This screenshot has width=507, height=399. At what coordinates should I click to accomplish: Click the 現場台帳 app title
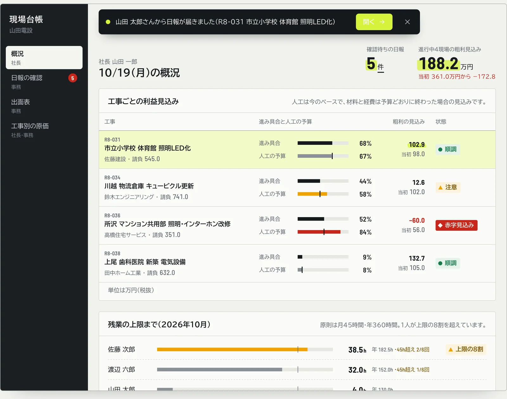[x=26, y=19]
